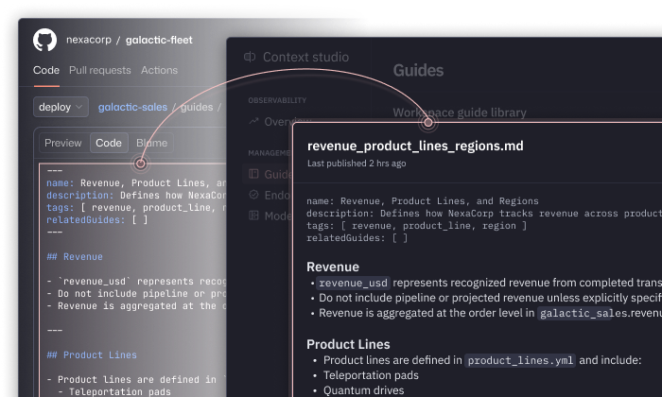Screen dimensions: 662x397
Task: Click the GitHub octocat logo
Action: pyautogui.click(x=44, y=40)
